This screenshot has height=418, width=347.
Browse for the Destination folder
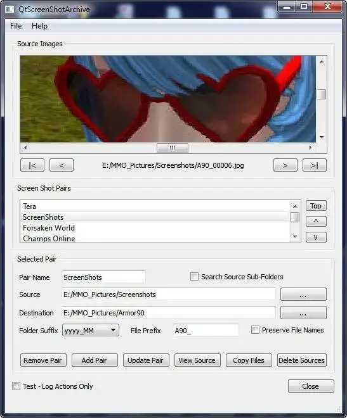point(303,313)
